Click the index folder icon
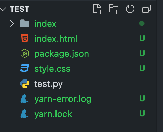 click(25, 23)
